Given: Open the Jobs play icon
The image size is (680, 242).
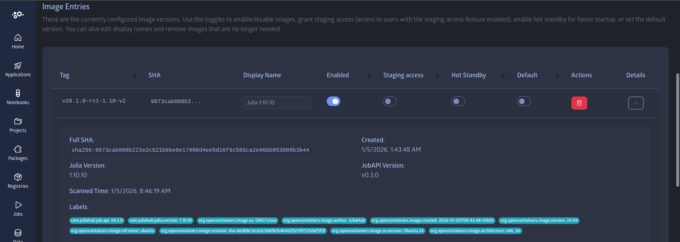Looking at the screenshot, I should (18, 205).
